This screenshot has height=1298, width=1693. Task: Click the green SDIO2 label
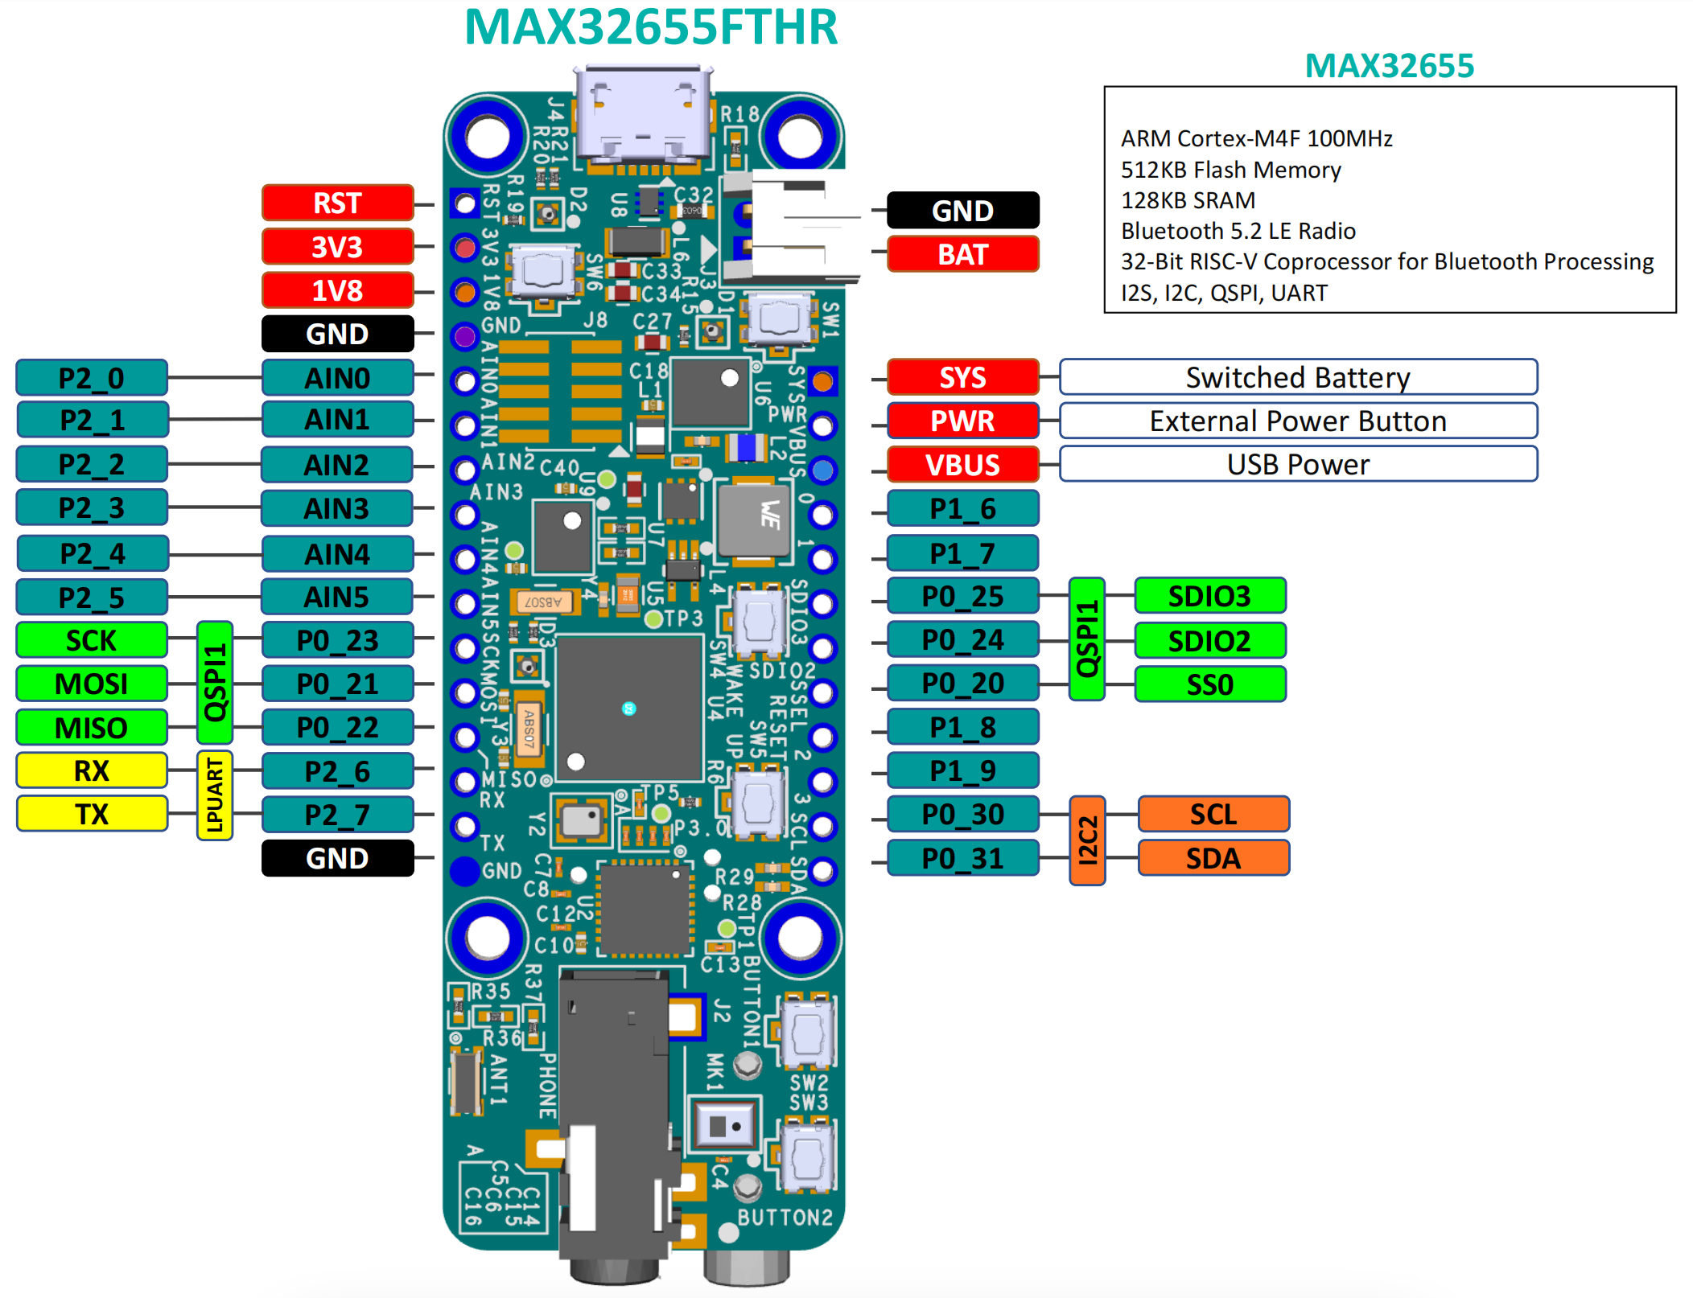(1210, 641)
